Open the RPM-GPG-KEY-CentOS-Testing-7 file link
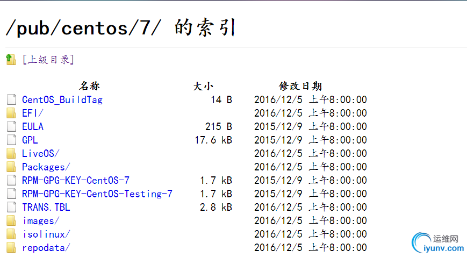 click(x=97, y=194)
